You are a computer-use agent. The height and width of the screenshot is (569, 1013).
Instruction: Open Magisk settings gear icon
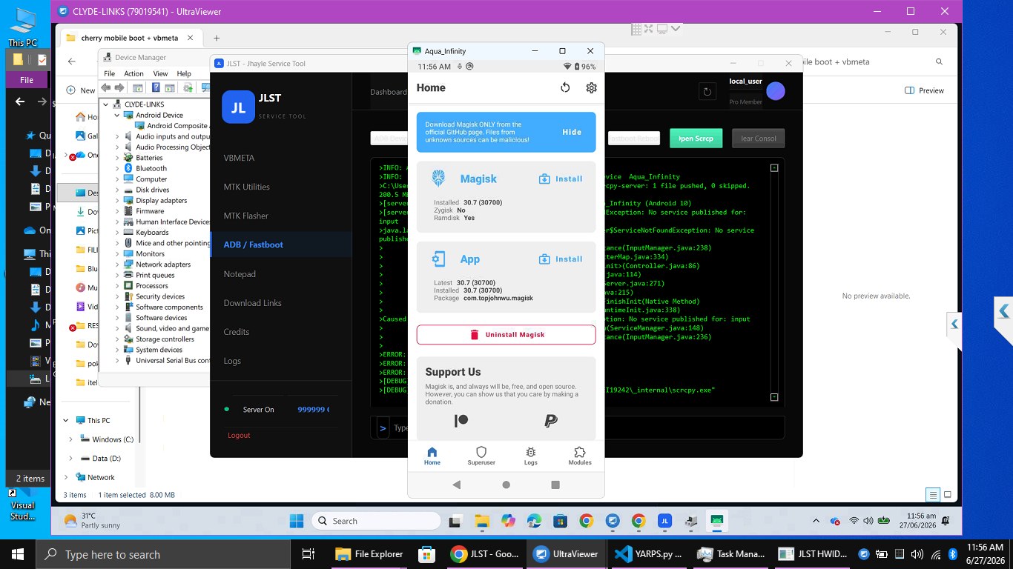591,87
